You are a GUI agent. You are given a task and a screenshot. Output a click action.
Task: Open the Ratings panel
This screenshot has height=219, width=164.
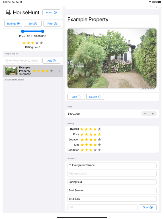click(13, 24)
